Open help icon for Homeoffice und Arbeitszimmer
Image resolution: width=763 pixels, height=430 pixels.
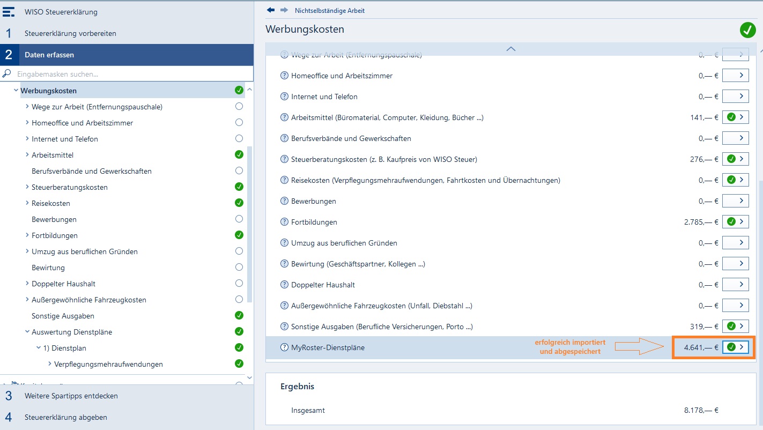285,76
